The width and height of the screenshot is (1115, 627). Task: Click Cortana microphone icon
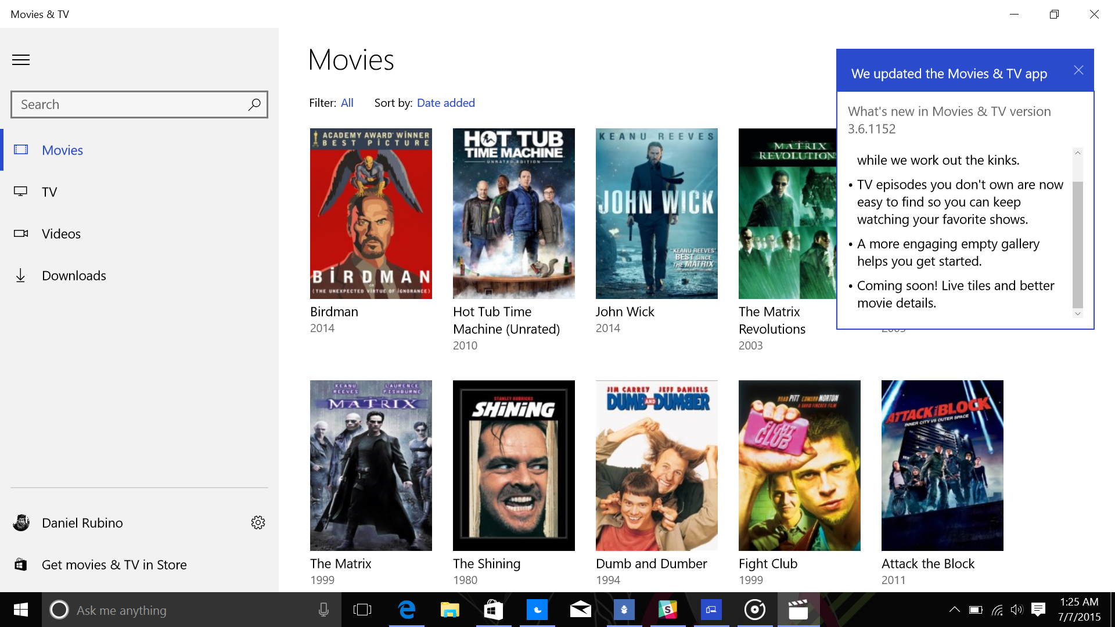tap(323, 610)
